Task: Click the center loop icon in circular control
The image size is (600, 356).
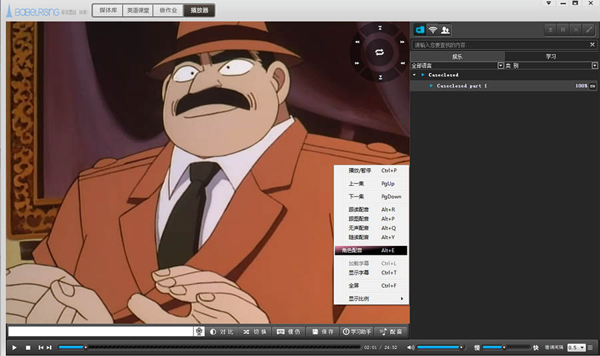Action: (379, 52)
